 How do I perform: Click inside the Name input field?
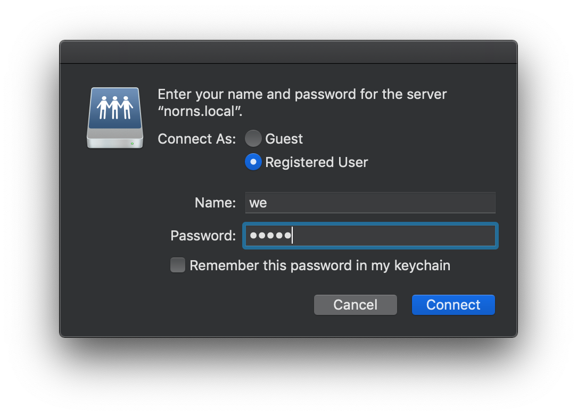pos(370,203)
